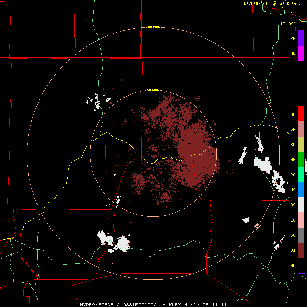Image resolution: width=307 pixels, height=307 pixels.
Task: Click the 'HYDROMETEOR CLASSIFICATION - KLRX' footer title
Action: coord(131,305)
